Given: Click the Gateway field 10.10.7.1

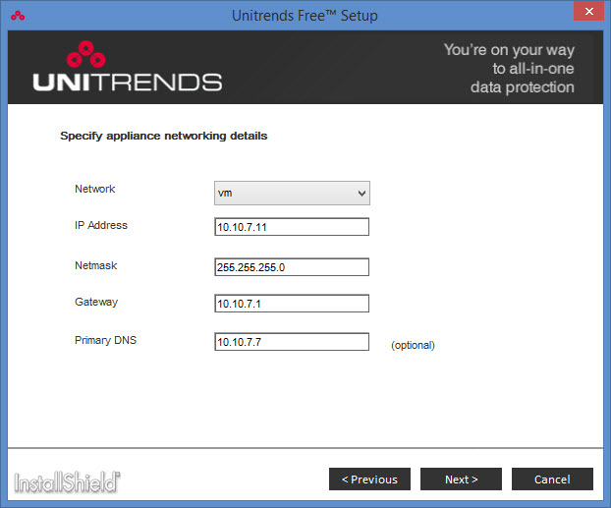Looking at the screenshot, I should [x=292, y=304].
